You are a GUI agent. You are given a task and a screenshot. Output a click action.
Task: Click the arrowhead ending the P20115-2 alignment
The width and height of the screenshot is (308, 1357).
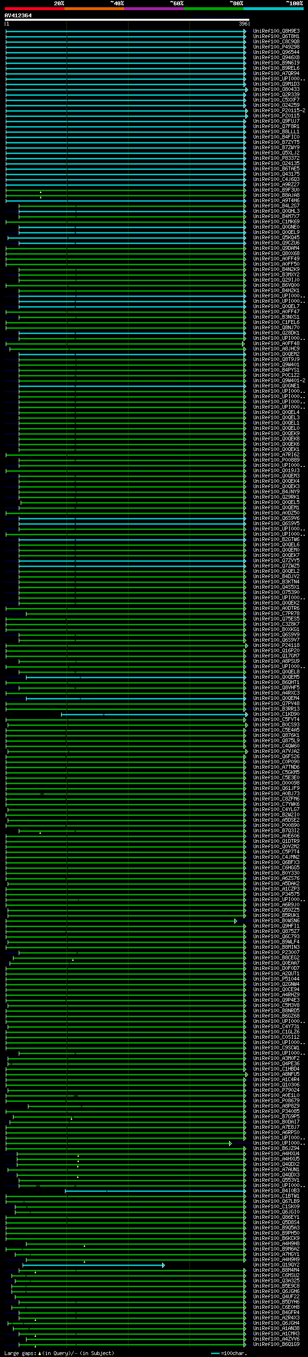point(246,111)
